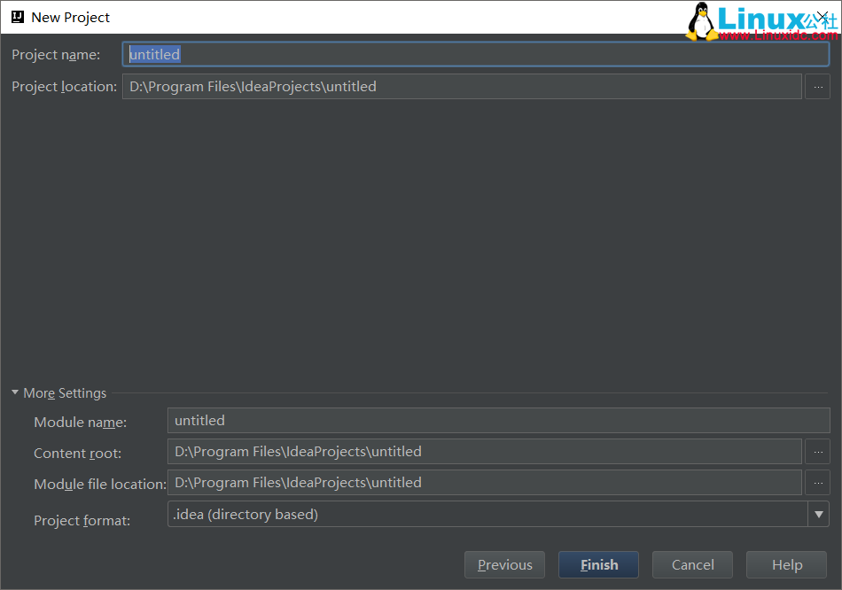Browse for the Module file location

tap(816, 483)
